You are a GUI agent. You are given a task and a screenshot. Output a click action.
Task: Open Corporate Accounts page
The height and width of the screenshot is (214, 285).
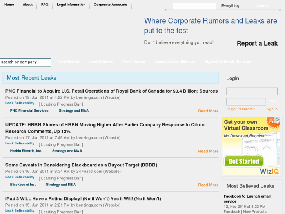[110, 5]
